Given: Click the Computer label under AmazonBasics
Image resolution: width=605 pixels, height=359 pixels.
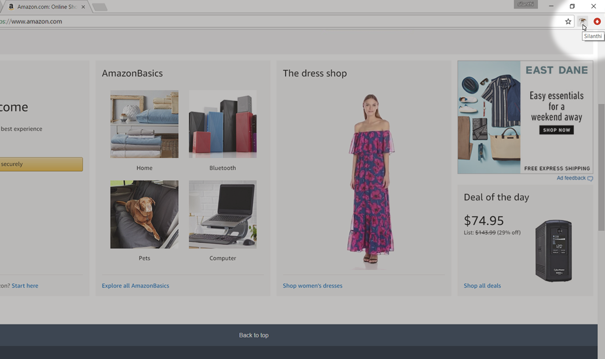Looking at the screenshot, I should pos(223,258).
